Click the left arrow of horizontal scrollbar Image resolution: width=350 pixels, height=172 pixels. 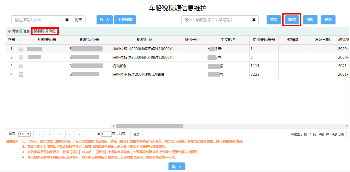pos(113,126)
